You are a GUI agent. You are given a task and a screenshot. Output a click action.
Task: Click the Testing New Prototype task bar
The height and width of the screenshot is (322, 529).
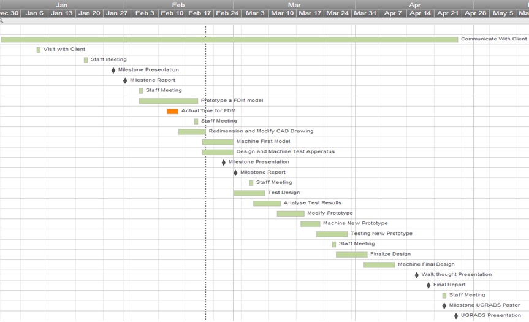tap(332, 234)
